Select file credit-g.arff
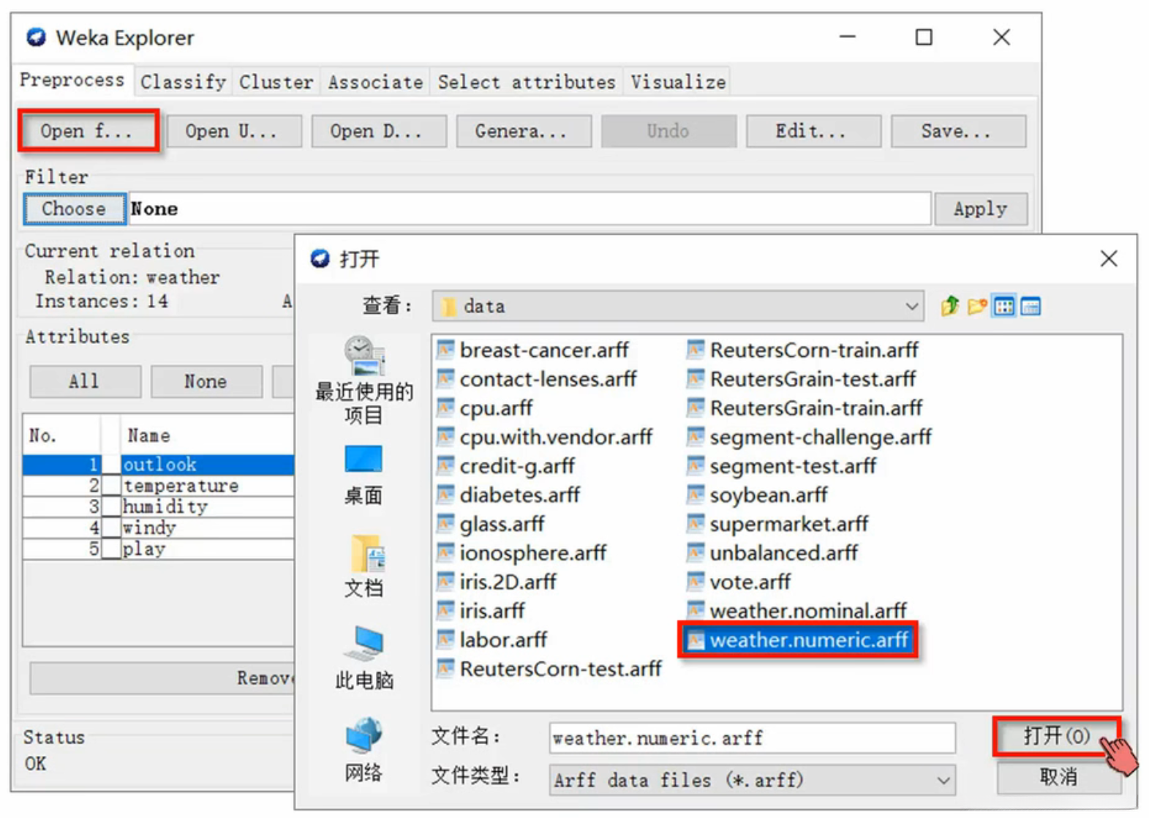Viewport: 1149px width, 818px height. (x=506, y=466)
